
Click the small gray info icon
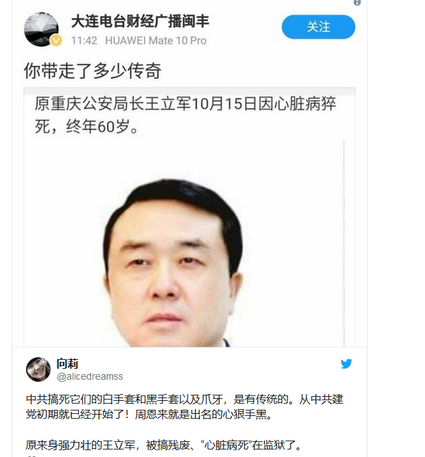click(357, 3)
